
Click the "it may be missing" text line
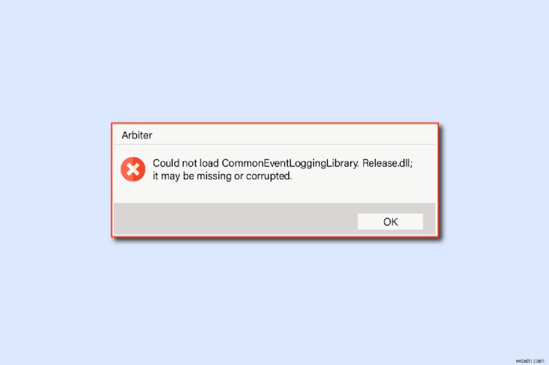coord(192,176)
